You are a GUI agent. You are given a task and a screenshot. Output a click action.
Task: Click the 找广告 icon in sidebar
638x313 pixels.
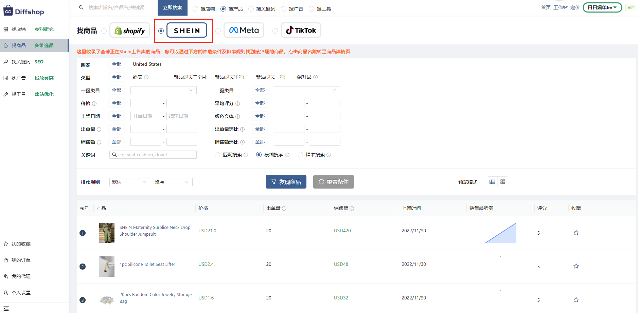click(6, 78)
